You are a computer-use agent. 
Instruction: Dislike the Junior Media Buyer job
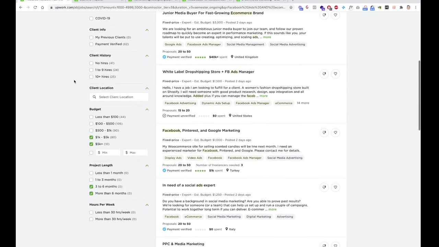coord(324,15)
